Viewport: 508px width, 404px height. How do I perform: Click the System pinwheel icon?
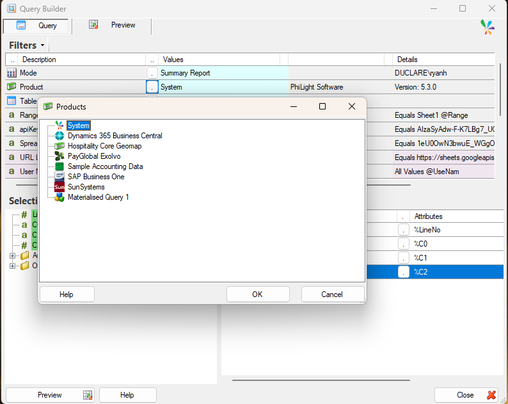(x=60, y=125)
